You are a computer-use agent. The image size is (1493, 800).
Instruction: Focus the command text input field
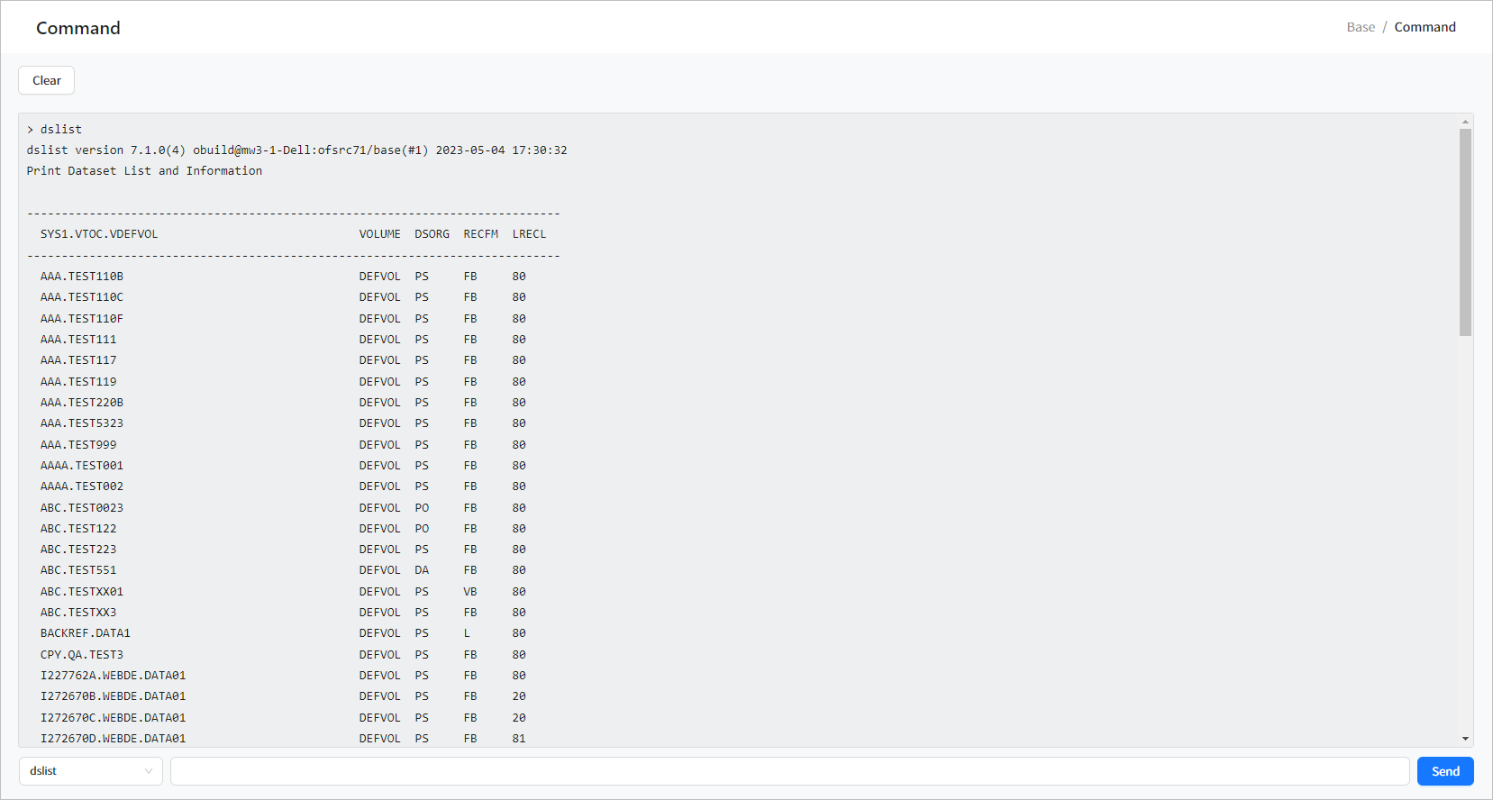click(x=789, y=771)
